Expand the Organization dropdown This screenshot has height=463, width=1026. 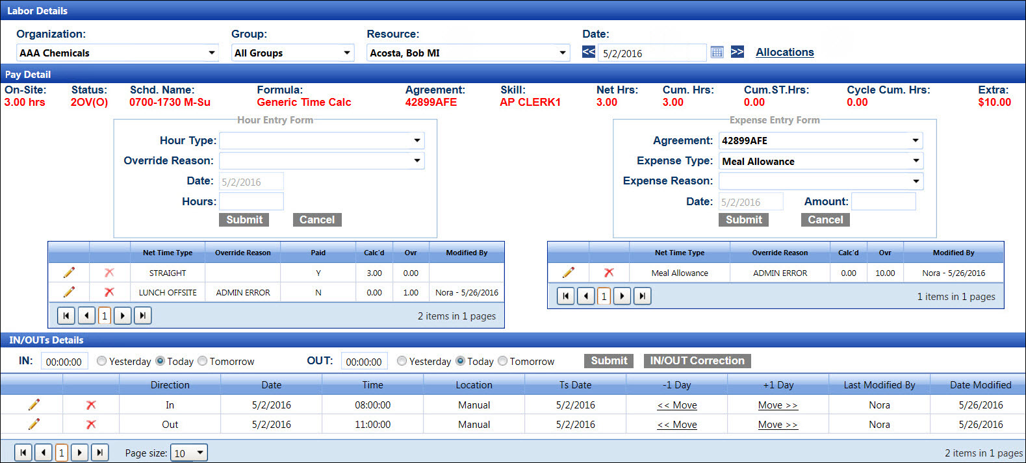pyautogui.click(x=212, y=53)
